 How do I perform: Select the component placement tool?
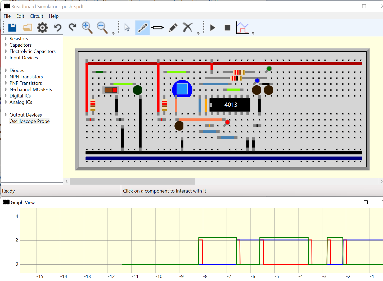[158, 28]
